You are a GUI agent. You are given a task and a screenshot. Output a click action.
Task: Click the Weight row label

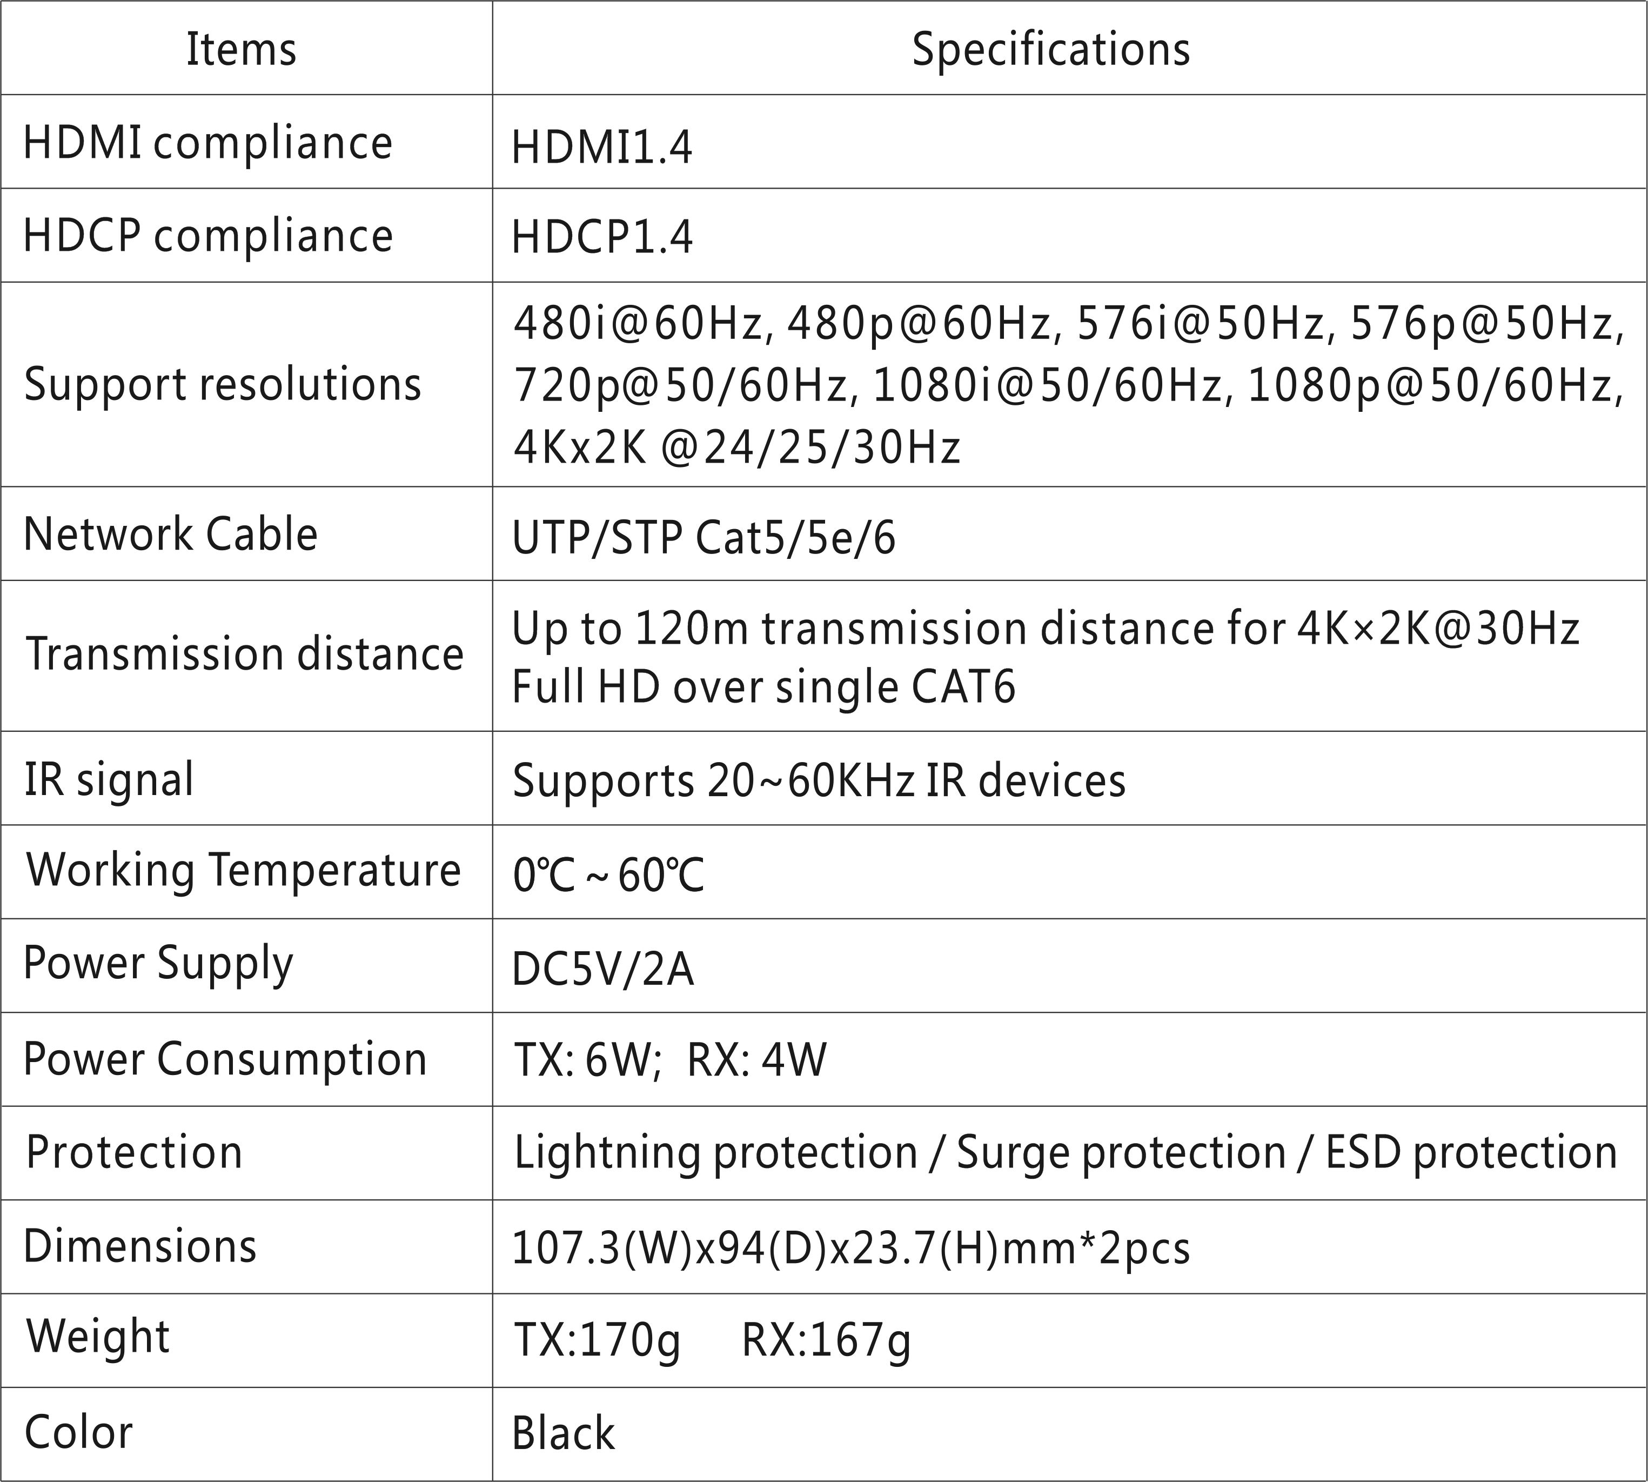(98, 1336)
